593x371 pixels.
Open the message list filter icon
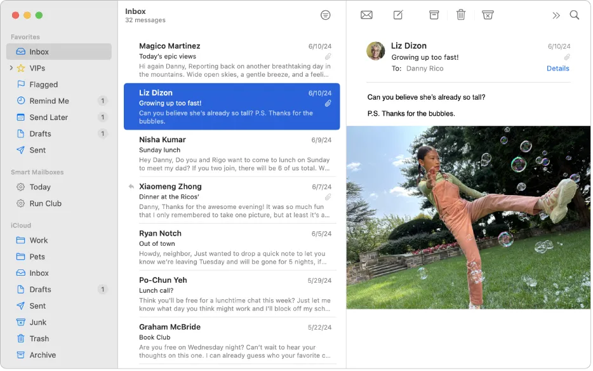pyautogui.click(x=326, y=15)
